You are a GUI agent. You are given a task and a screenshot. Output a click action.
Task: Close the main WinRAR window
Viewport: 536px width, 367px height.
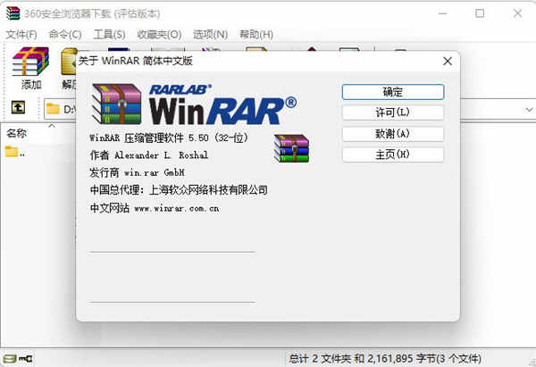[x=517, y=13]
